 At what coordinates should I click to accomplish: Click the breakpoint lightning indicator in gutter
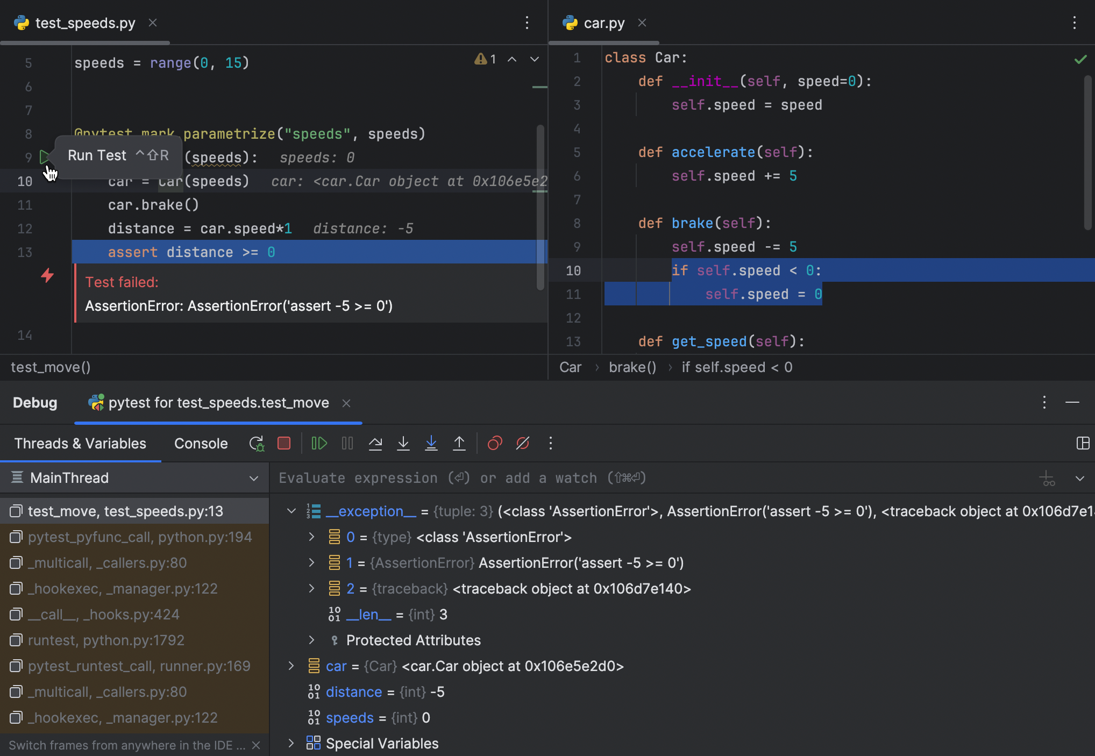pyautogui.click(x=48, y=276)
